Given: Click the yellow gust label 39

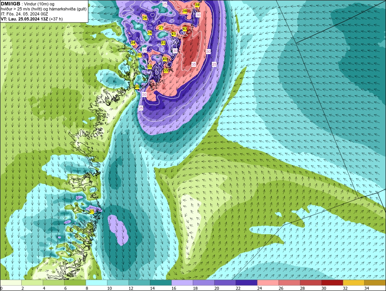Looking at the screenshot, I should pyautogui.click(x=150, y=66).
